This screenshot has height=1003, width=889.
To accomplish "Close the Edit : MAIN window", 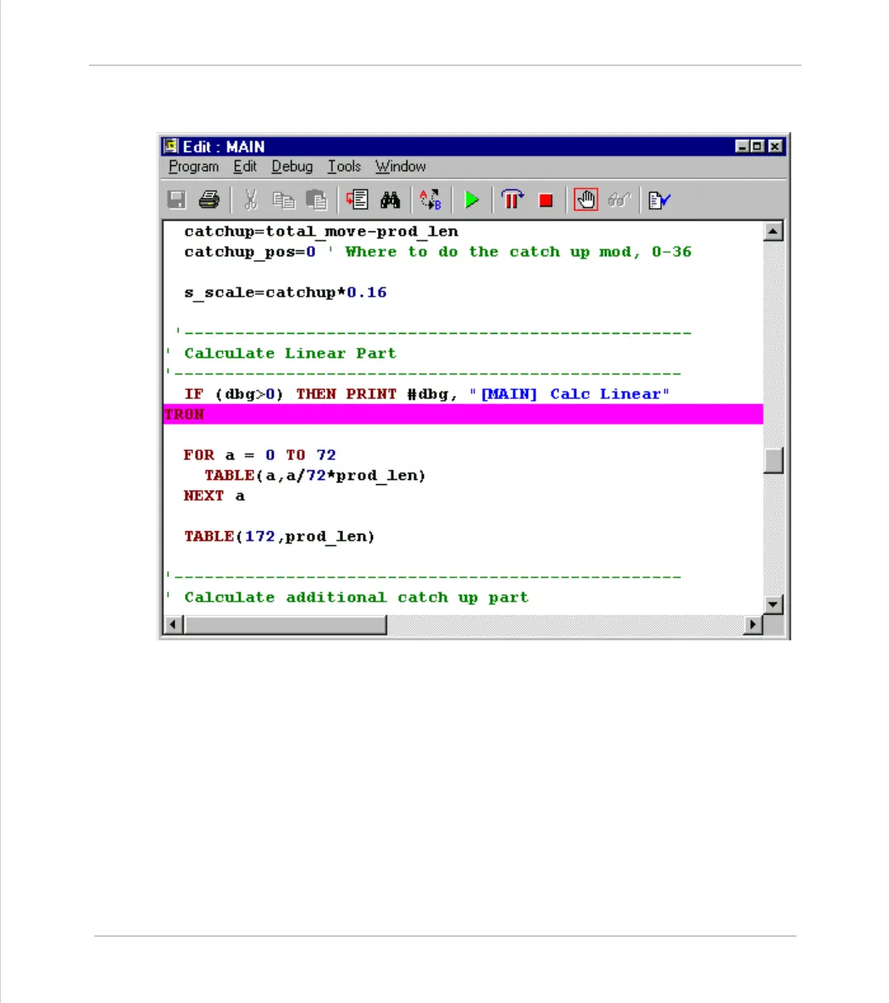I will point(775,146).
